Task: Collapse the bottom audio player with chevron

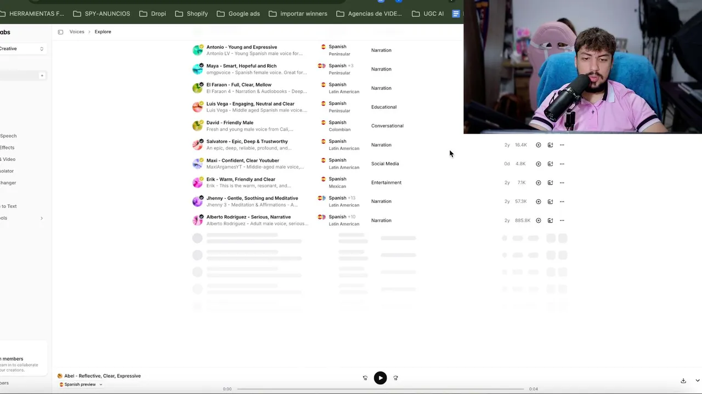Action: 697,380
